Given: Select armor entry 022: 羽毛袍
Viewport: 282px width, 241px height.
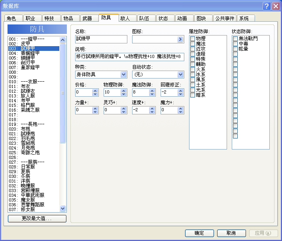Looking at the screenshot, I should (x=34, y=138).
